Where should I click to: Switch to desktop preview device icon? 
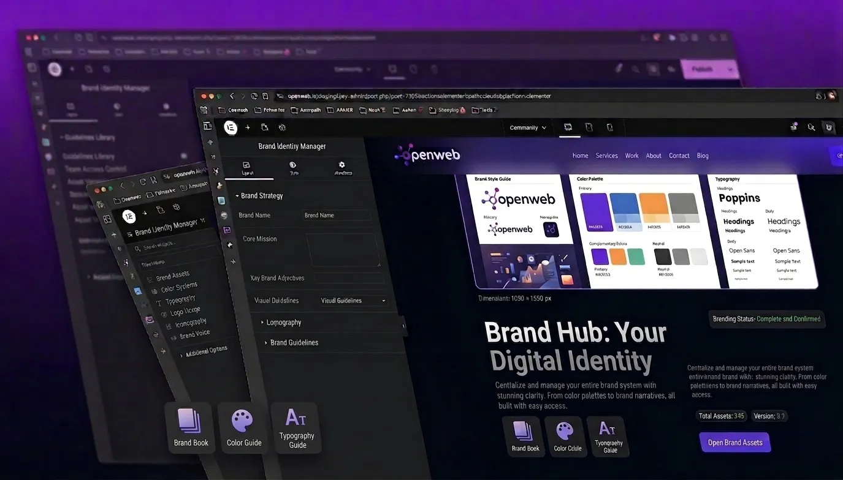click(x=568, y=127)
